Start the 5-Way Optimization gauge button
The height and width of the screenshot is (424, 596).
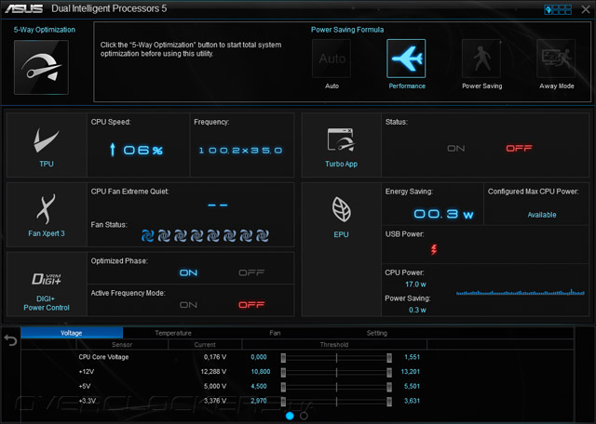tap(41, 67)
